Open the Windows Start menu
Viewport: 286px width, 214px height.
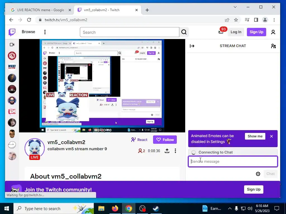[x=7, y=208]
